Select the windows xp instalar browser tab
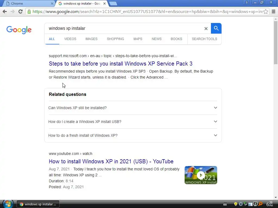Image resolution: width=278 pixels, height=208 pixels. pyautogui.click(x=81, y=4)
